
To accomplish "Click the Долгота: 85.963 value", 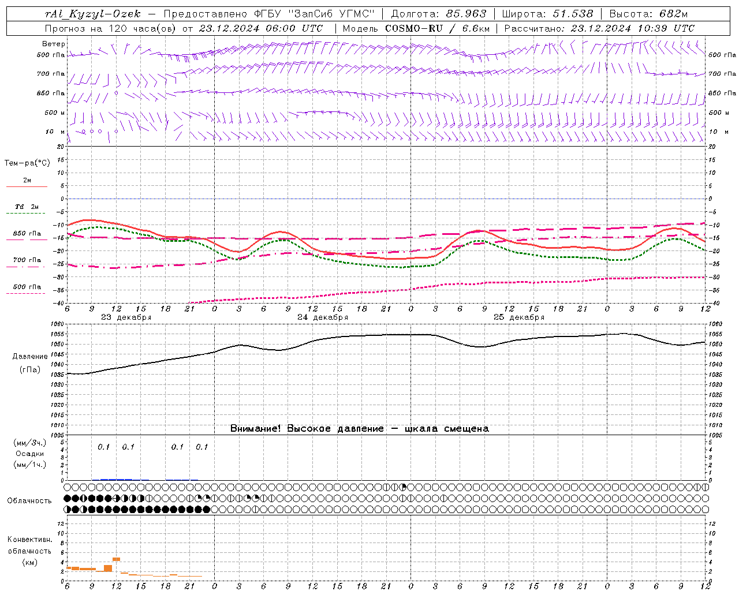I will pyautogui.click(x=439, y=14).
